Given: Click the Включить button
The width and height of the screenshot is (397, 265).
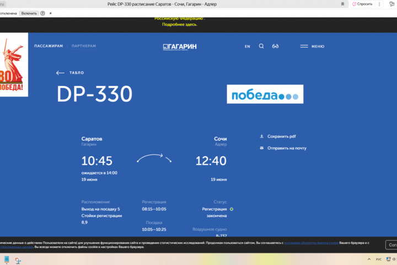Looking at the screenshot, I should (x=29, y=13).
